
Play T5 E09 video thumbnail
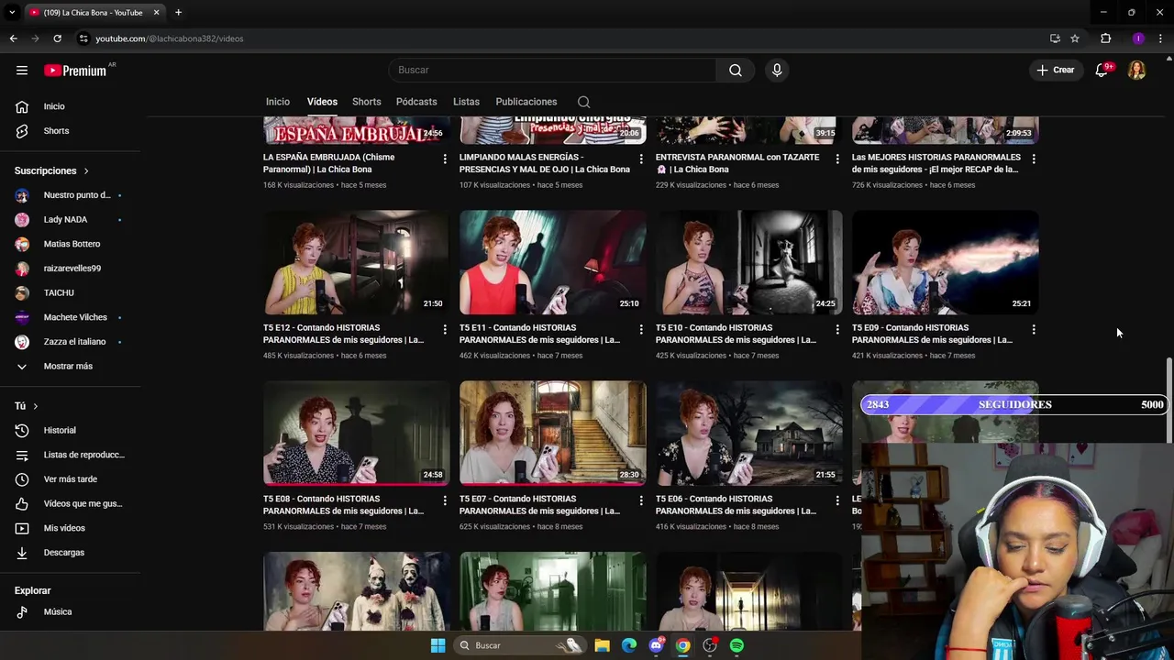click(x=945, y=262)
